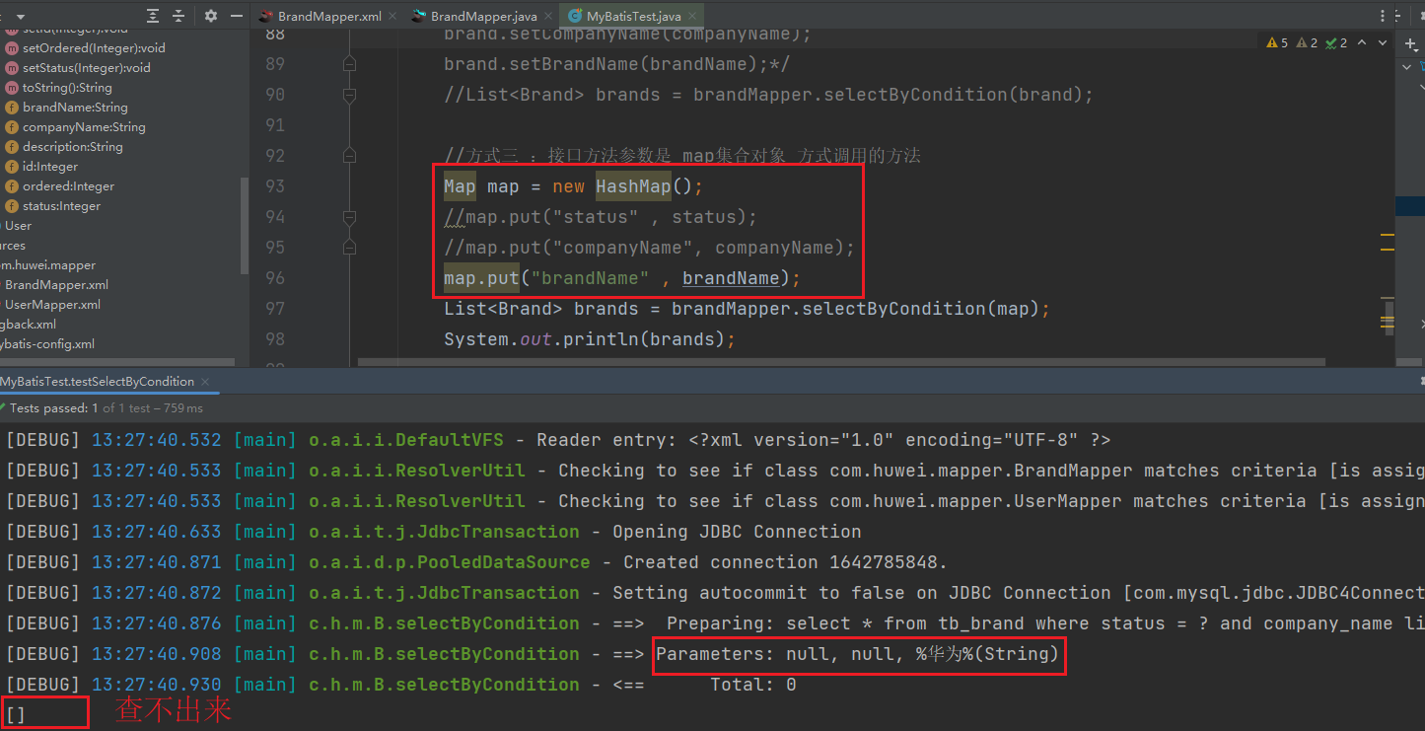This screenshot has height=731, width=1425.
Task: Select toString():String method
Action: [67, 88]
